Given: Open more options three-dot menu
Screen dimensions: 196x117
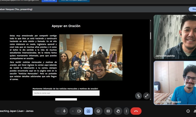Looking at the screenshot, I should (x=126, y=111).
